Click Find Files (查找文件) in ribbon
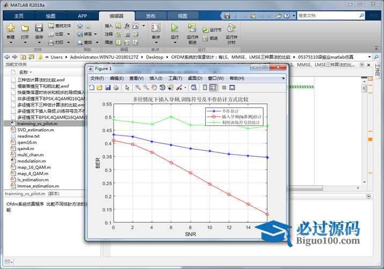 coord(60,25)
